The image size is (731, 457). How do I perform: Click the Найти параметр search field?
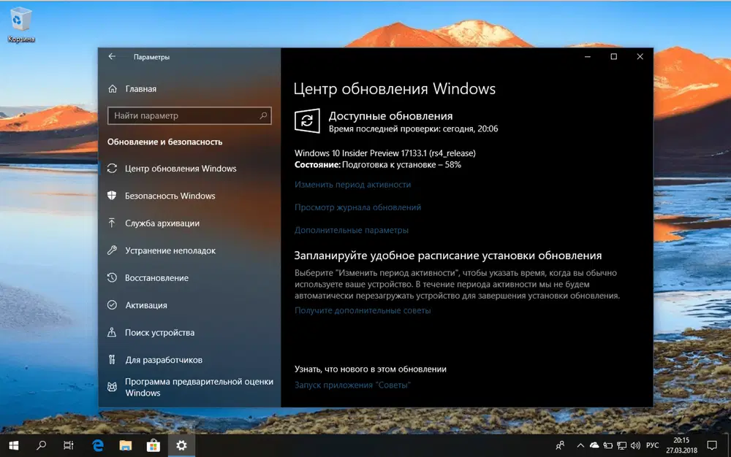(x=189, y=115)
